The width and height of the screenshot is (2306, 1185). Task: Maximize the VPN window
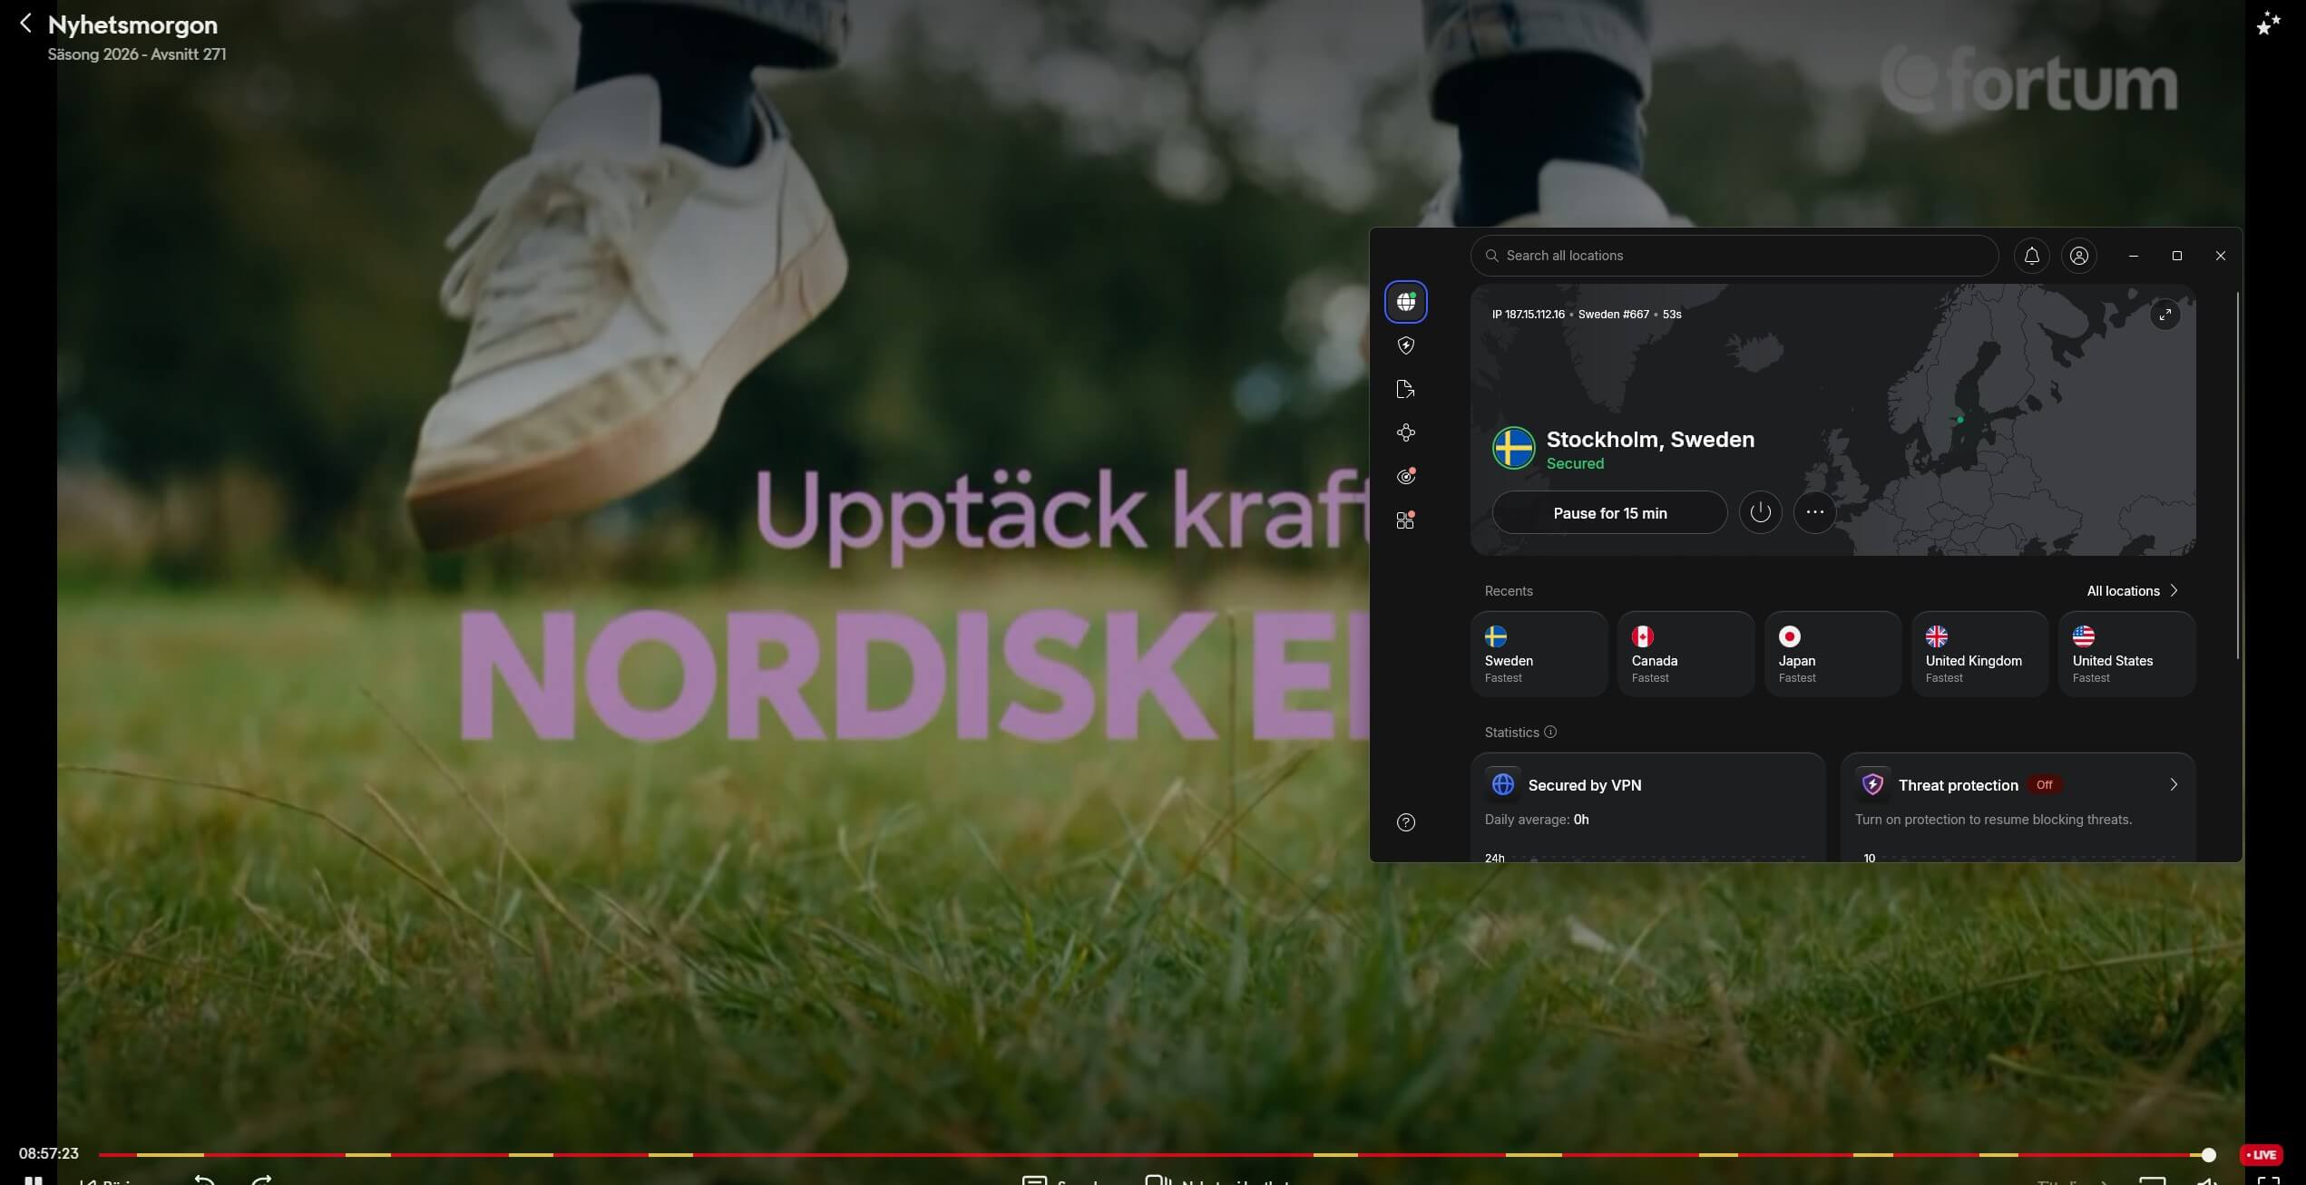coord(2176,256)
